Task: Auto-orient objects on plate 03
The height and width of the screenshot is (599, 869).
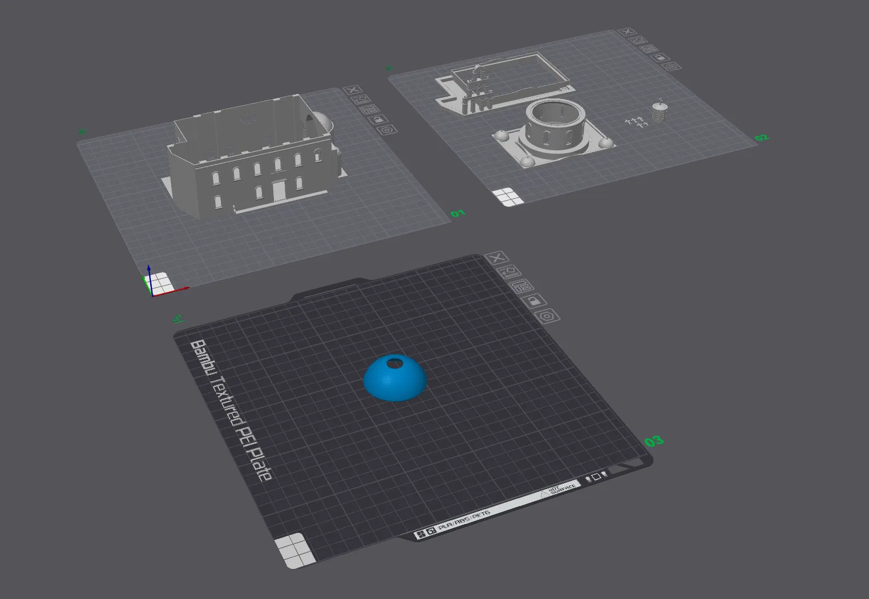Action: tap(508, 272)
